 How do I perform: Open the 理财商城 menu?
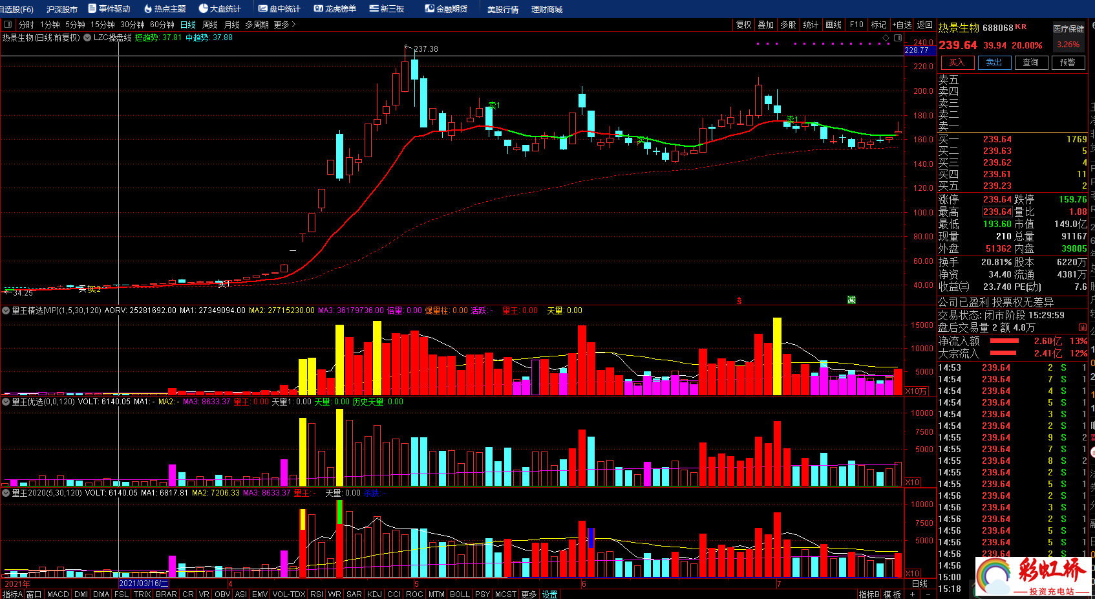[x=547, y=9]
